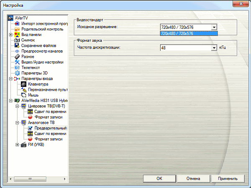The width and height of the screenshot is (251, 188).
Task: Expand the Вид панели tree node
Action: [11, 35]
